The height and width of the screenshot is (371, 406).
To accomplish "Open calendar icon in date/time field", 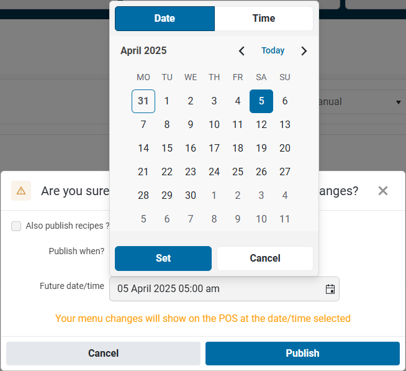I will point(330,289).
